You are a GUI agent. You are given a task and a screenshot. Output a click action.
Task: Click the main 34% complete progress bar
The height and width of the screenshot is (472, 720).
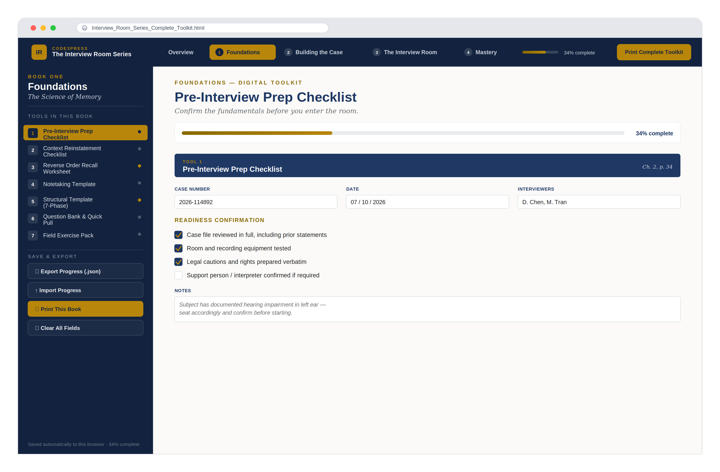point(403,133)
